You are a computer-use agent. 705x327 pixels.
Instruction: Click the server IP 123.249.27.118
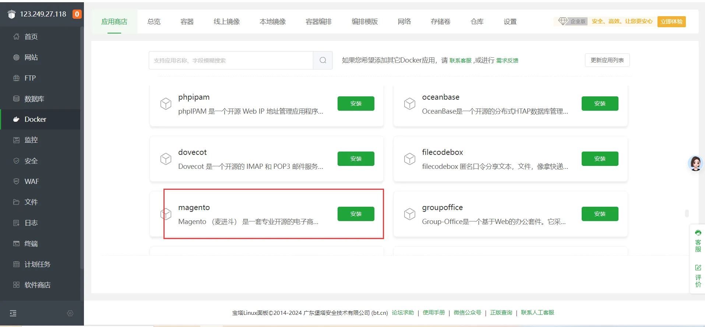pos(43,14)
